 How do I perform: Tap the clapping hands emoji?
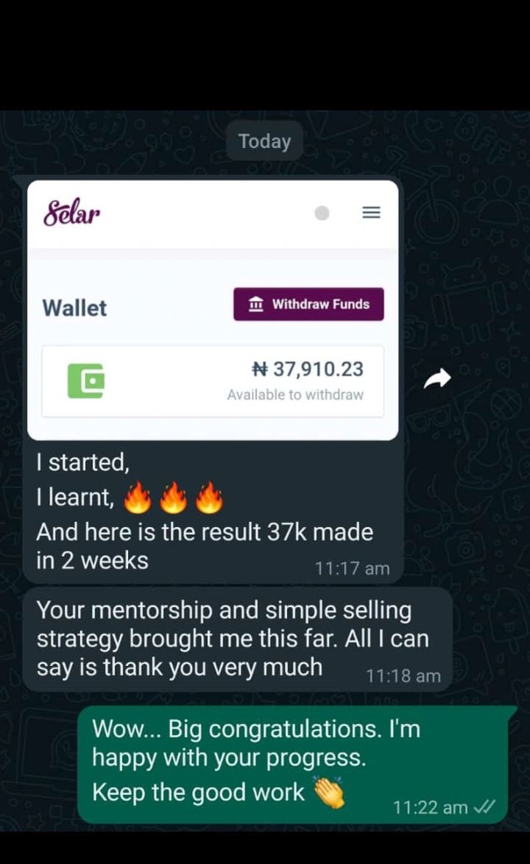(x=329, y=792)
